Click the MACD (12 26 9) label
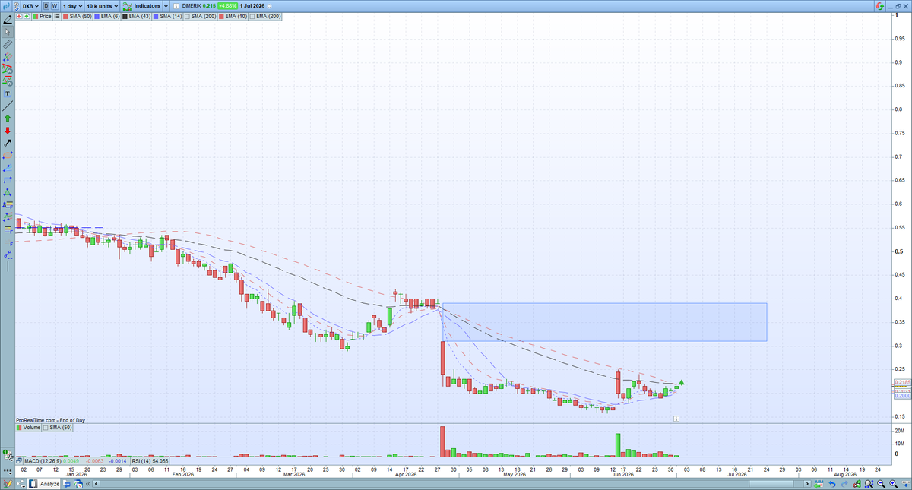 (43, 461)
